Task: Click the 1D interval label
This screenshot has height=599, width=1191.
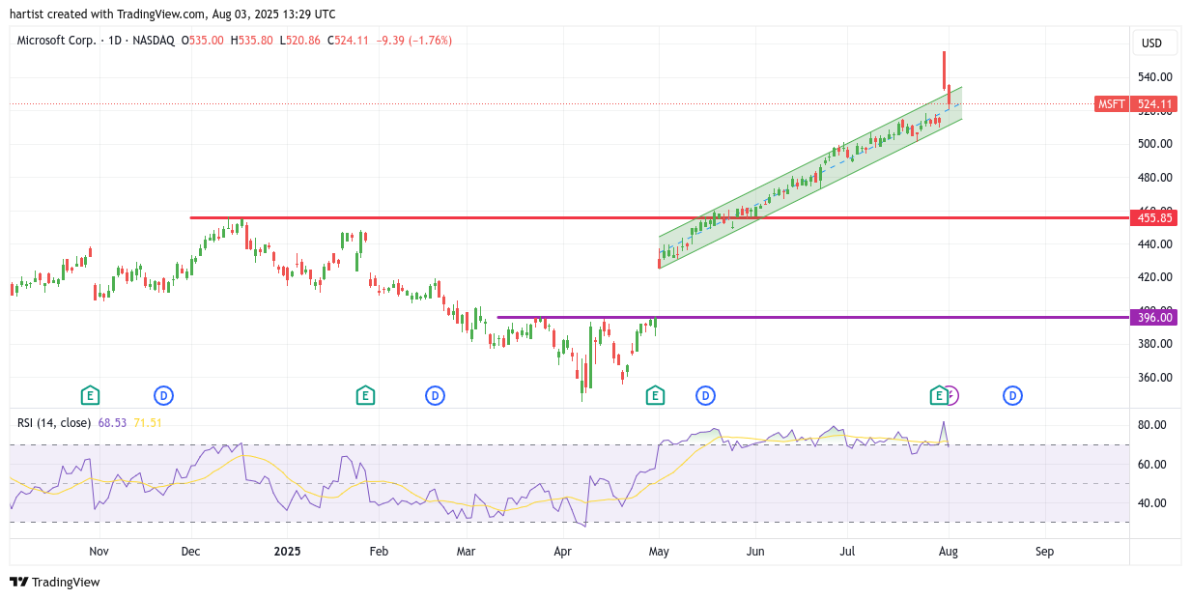Action: tap(114, 41)
